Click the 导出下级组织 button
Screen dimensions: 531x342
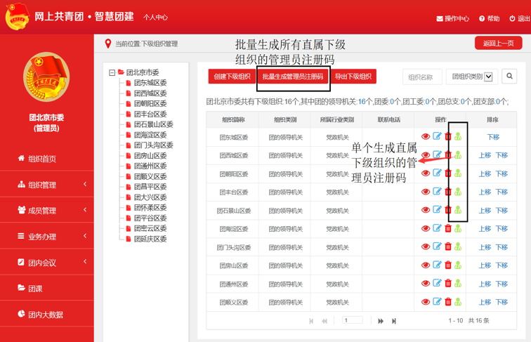coord(353,77)
